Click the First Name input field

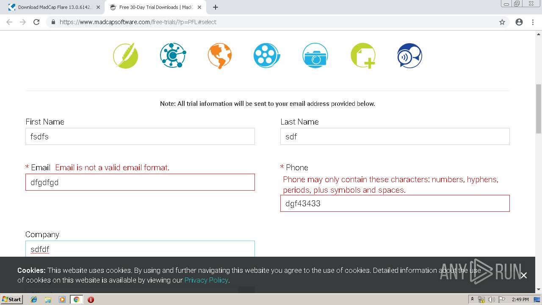(x=140, y=136)
